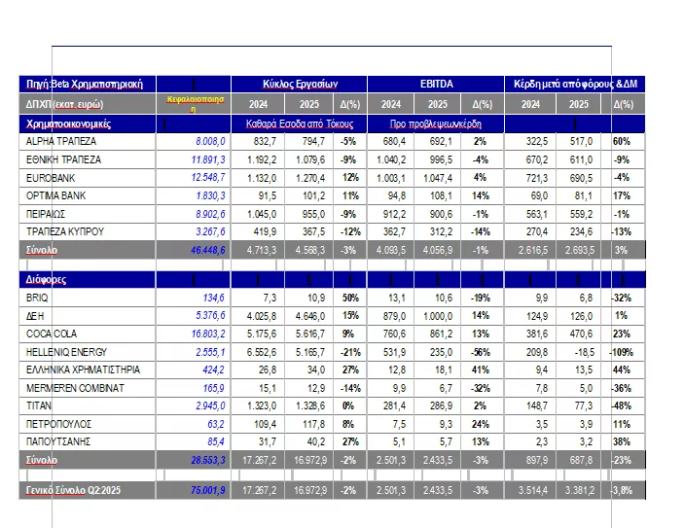
Task: Click Helleniq Energy 2025 net profit '-18,5'
Action: [583, 352]
